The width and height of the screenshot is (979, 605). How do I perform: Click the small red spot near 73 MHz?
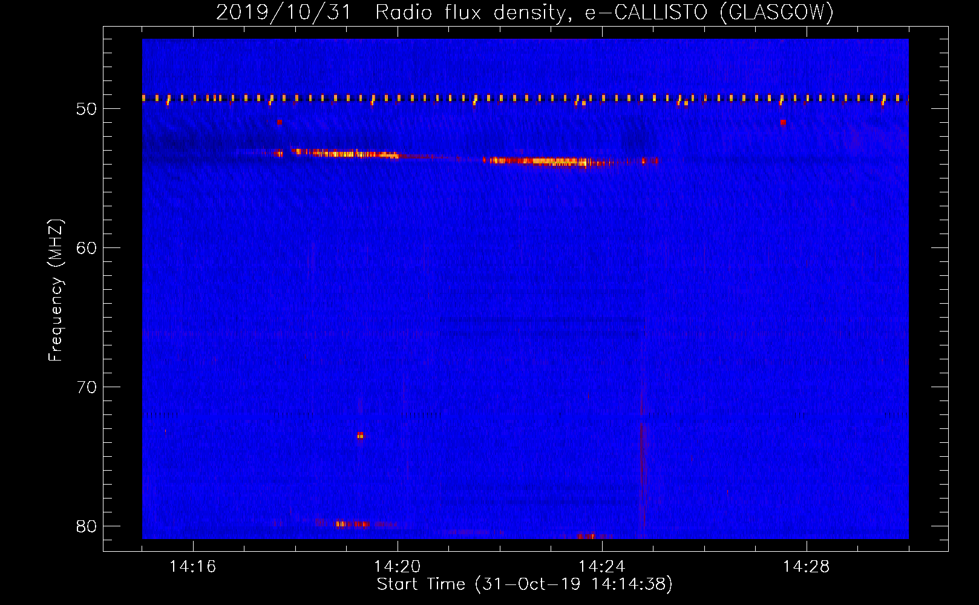360,435
